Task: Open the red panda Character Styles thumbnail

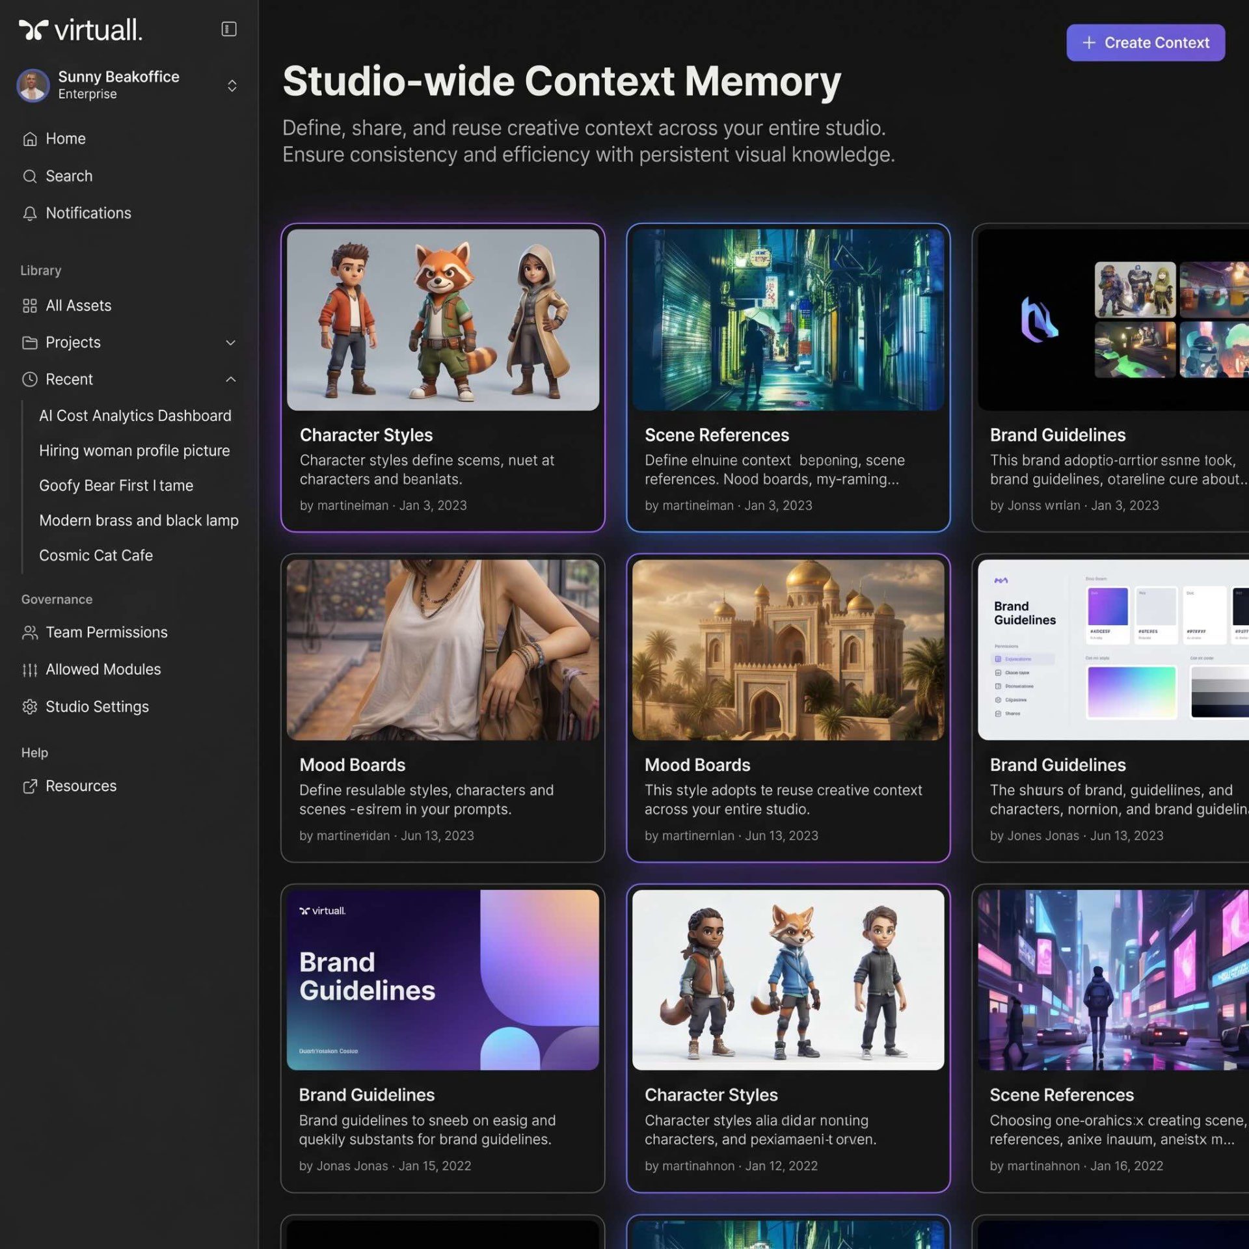Action: pyautogui.click(x=443, y=319)
